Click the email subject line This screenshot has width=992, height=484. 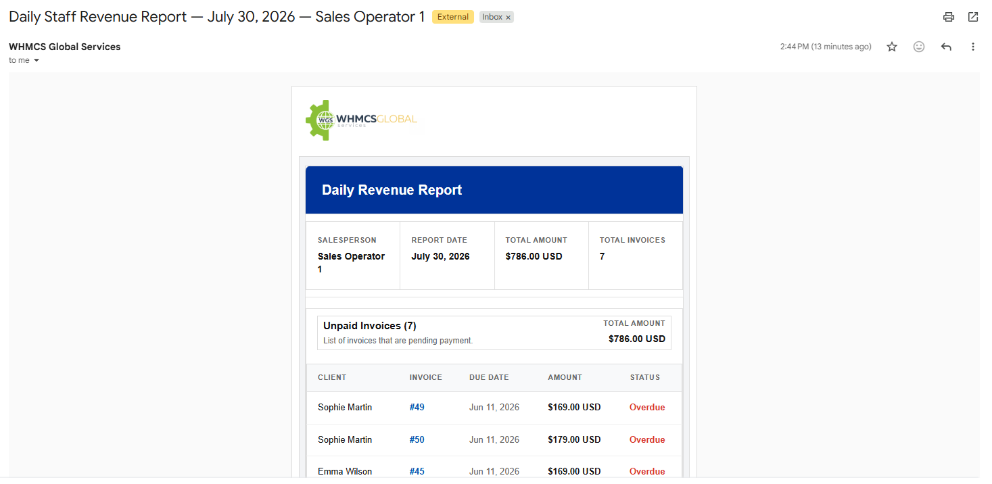tap(216, 17)
